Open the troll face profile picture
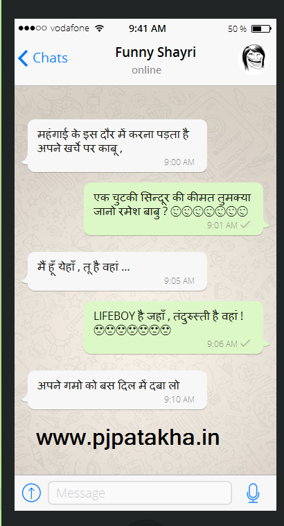Image resolution: width=284 pixels, height=526 pixels. [254, 58]
